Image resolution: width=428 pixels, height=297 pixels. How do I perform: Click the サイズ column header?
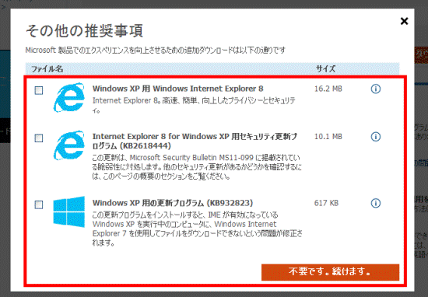pos(326,69)
